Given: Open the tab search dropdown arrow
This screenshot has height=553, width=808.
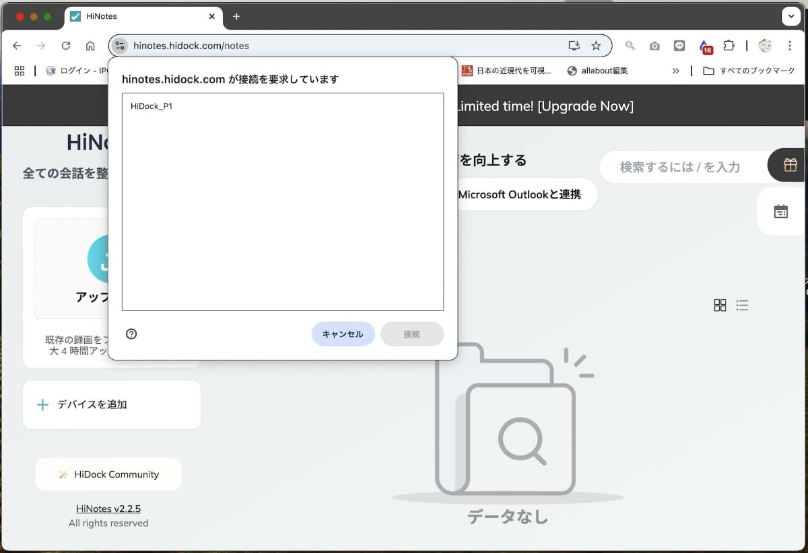Looking at the screenshot, I should [790, 16].
